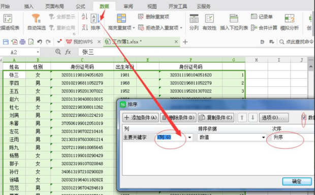The width and height of the screenshot is (315, 195).
Task: Open the 次序 升序 order combo box
Action: pyautogui.click(x=292, y=138)
